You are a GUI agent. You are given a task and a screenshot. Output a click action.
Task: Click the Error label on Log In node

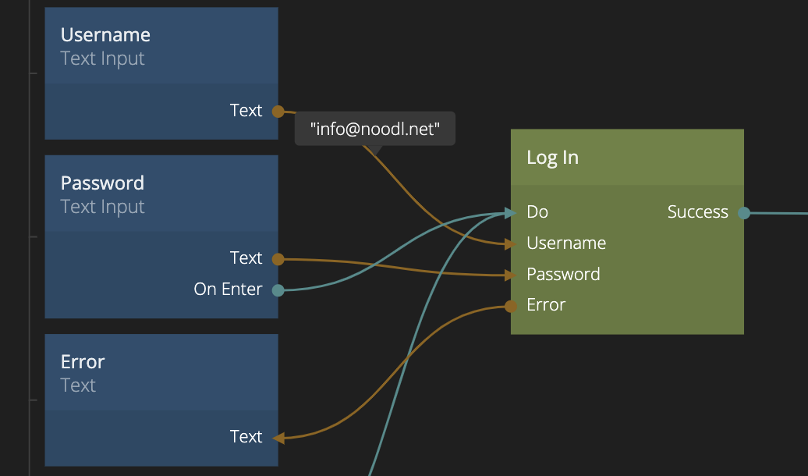click(546, 305)
